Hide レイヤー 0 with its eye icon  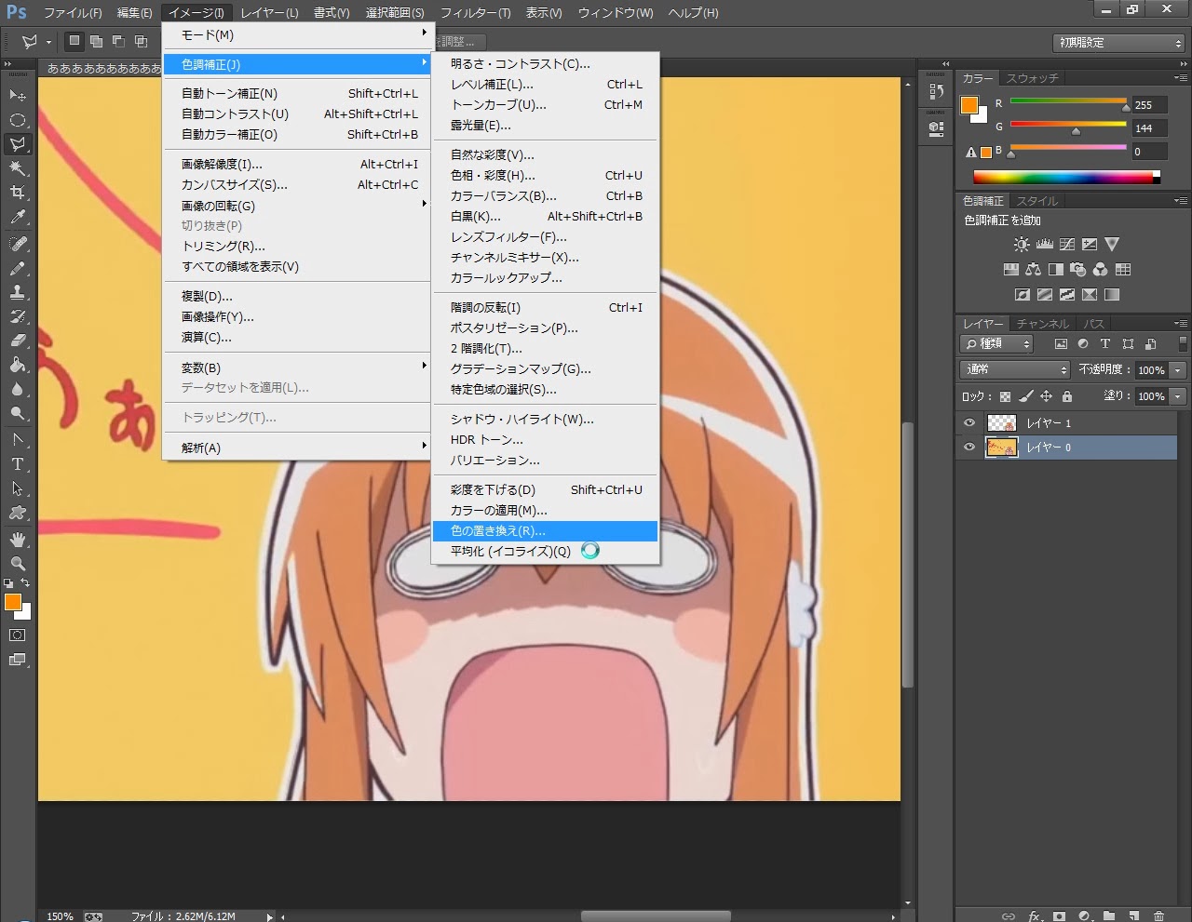[x=969, y=448]
